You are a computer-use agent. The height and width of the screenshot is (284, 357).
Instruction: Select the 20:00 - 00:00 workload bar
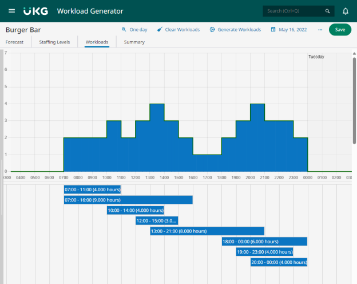[279, 262]
